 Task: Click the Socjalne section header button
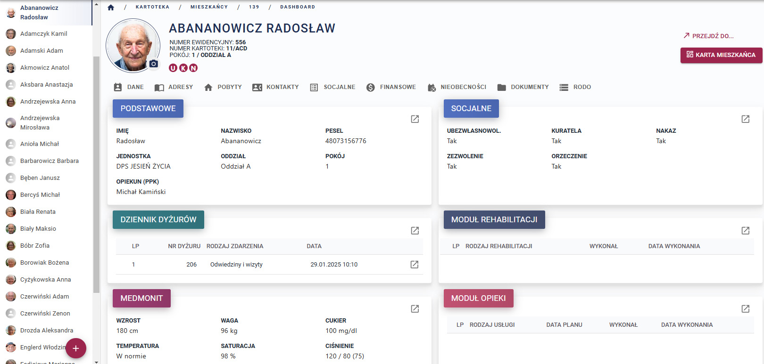[471, 108]
